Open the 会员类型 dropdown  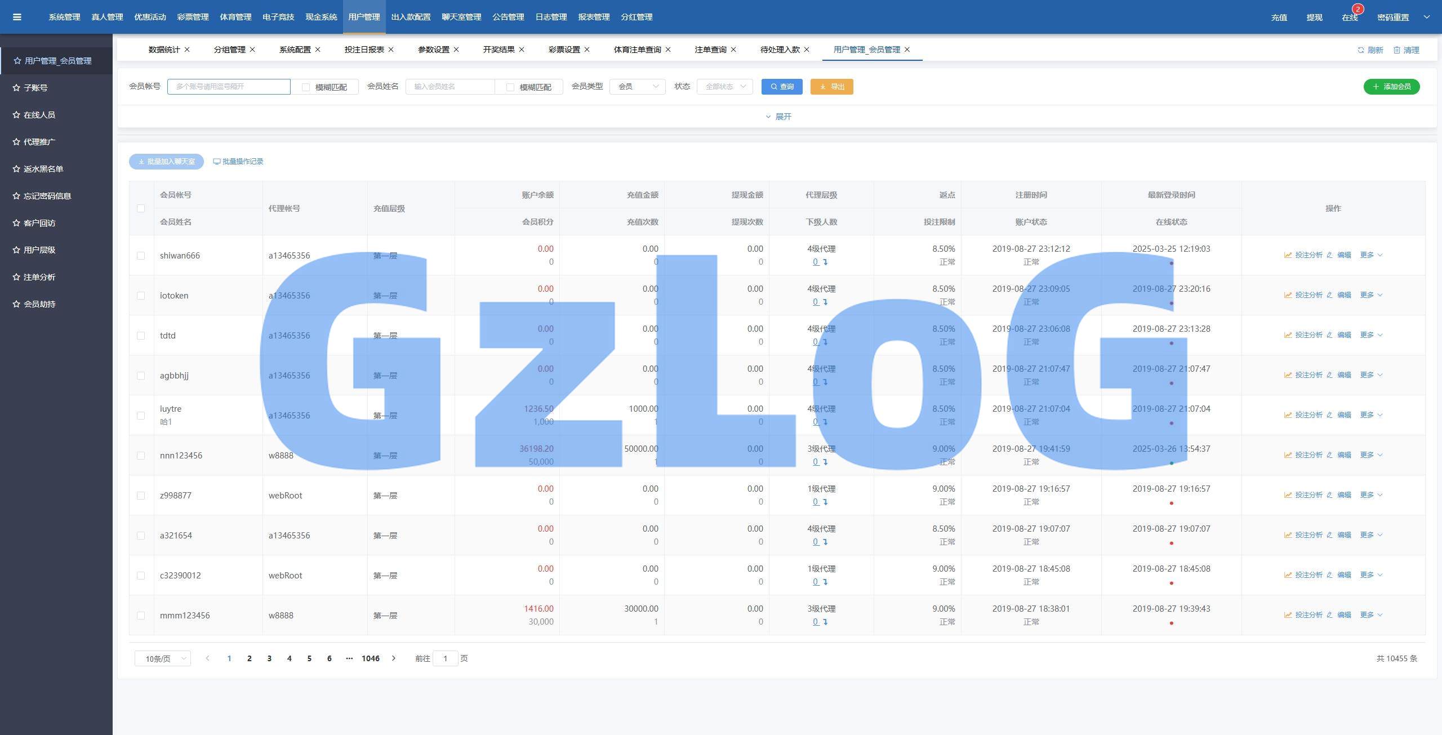coord(637,87)
